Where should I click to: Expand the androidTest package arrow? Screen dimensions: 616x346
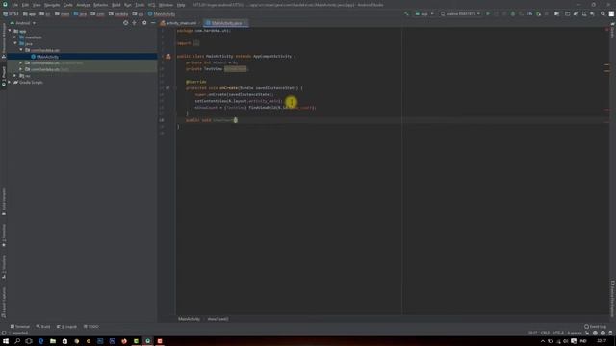coord(21,62)
